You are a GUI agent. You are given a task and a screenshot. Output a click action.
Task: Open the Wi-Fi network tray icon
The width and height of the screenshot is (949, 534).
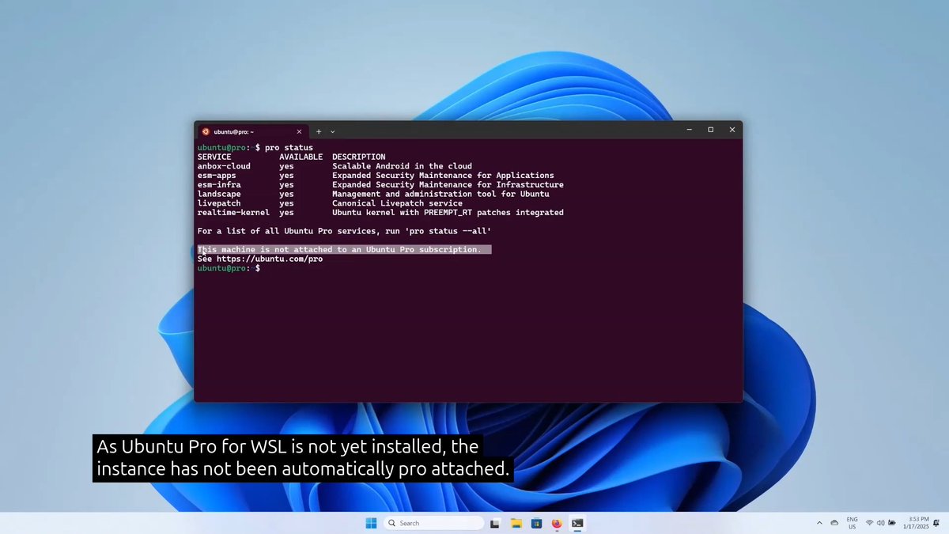click(869, 523)
